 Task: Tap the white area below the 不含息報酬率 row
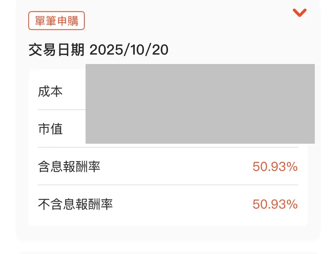click(x=168, y=220)
